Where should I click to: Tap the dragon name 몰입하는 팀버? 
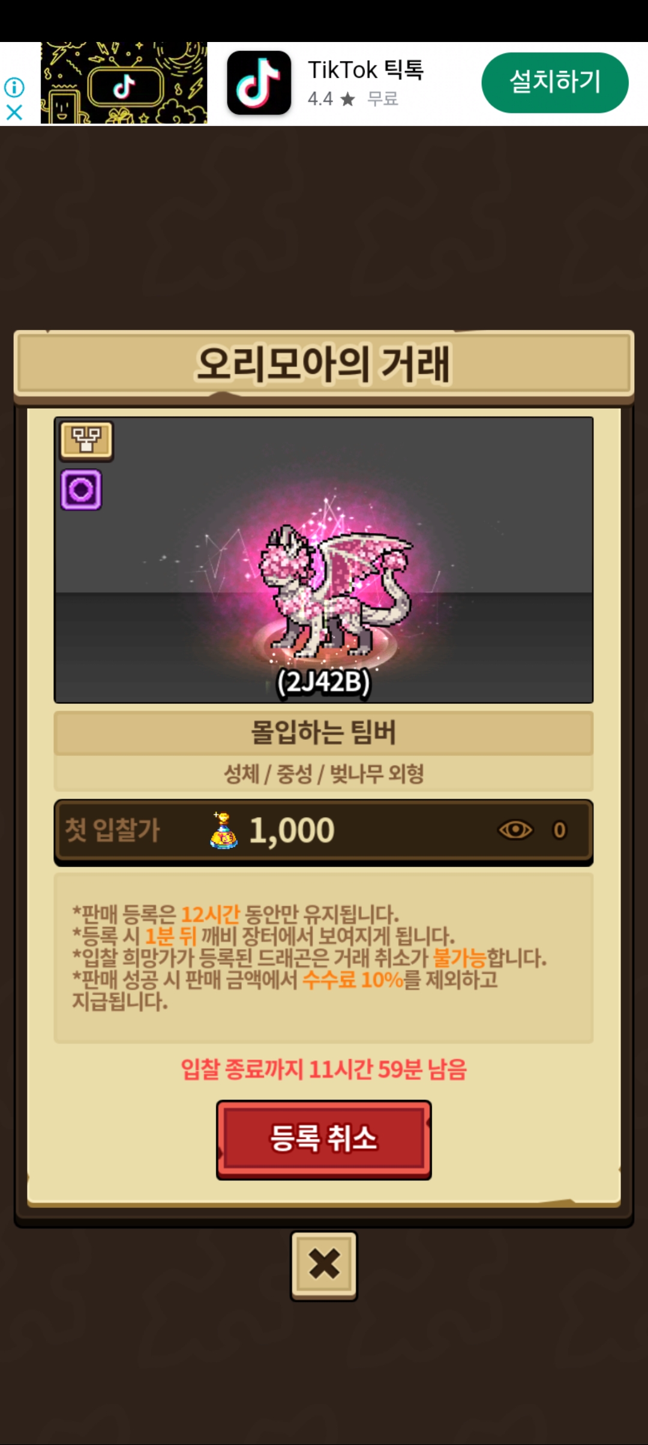click(324, 732)
